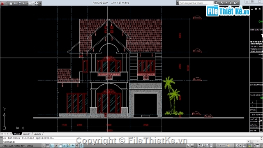
Task: Click the New drawing icon in quick access toolbar
Action: pos(11,3)
